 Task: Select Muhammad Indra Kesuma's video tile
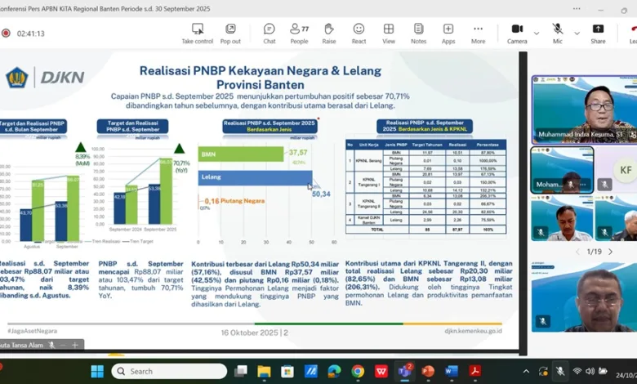[582, 110]
